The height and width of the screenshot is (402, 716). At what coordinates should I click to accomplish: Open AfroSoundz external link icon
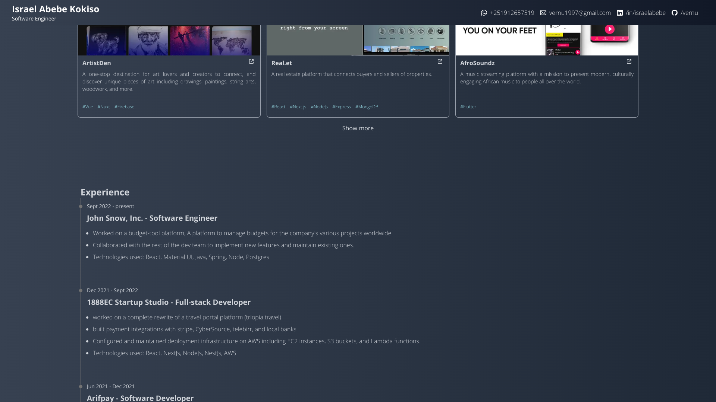[629, 61]
